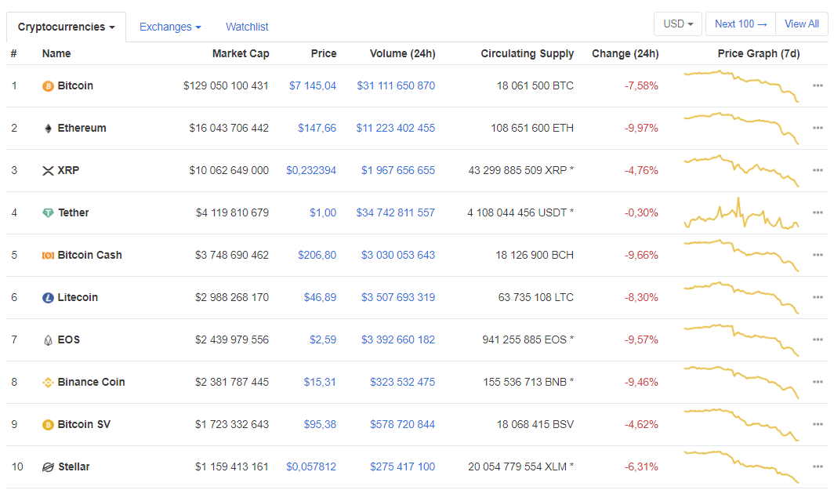The image size is (834, 490).
Task: Open the Cryptocurrencies dropdown tab
Action: 66,27
